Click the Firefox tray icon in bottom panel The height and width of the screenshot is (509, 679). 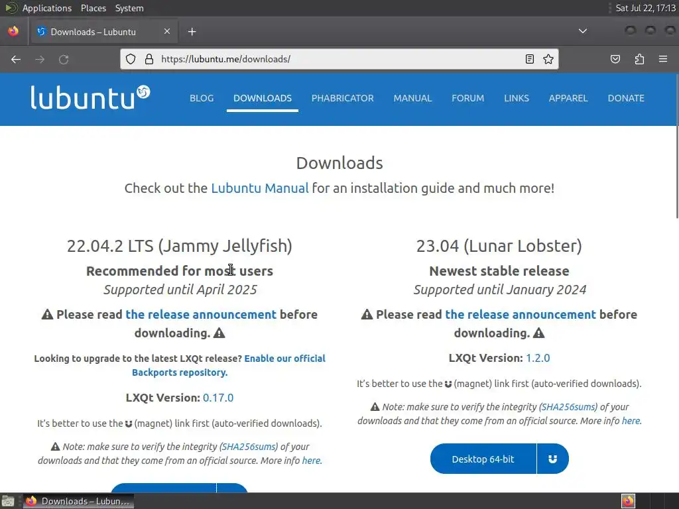click(628, 501)
